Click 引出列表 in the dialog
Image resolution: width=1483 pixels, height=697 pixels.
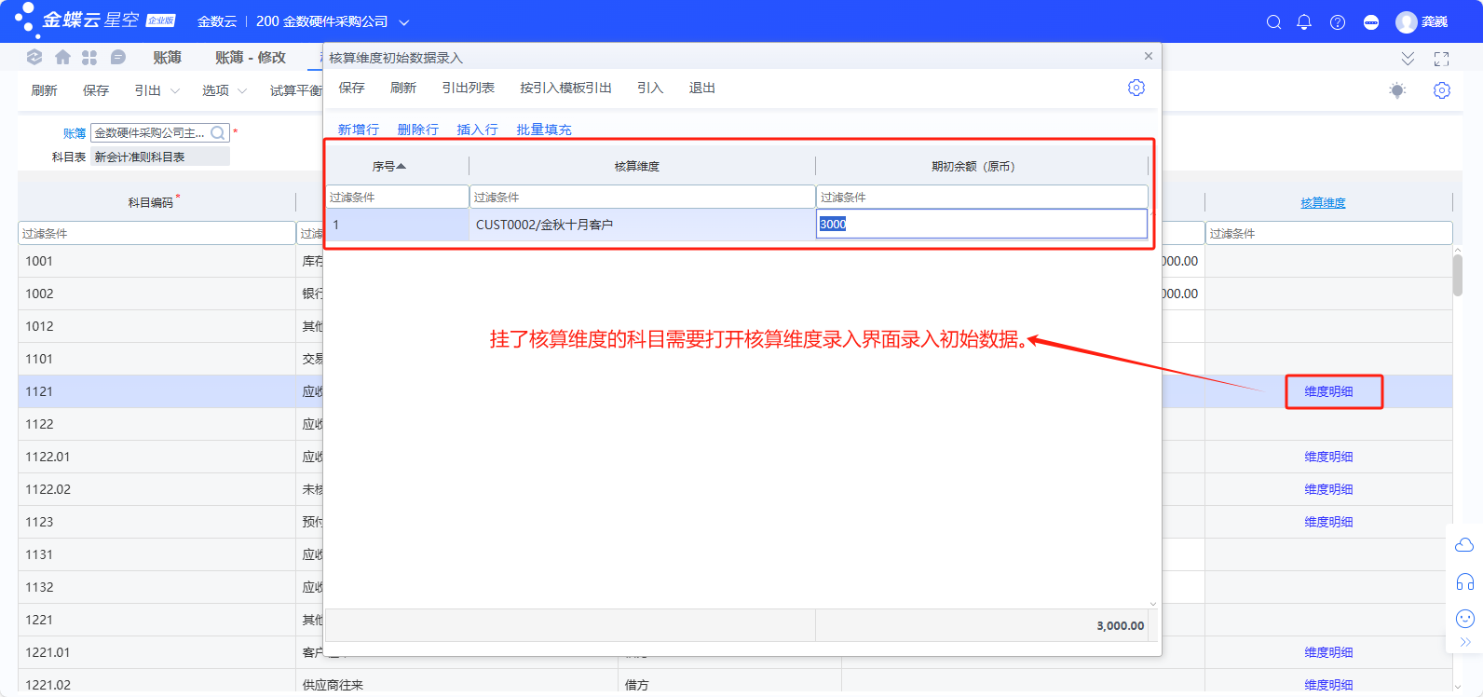point(469,88)
